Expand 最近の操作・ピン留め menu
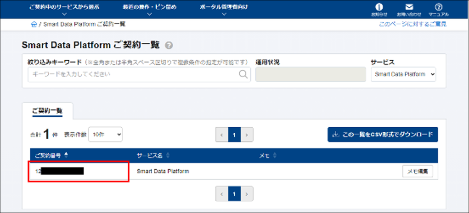Viewport: 469px width, 213px height. (x=149, y=9)
